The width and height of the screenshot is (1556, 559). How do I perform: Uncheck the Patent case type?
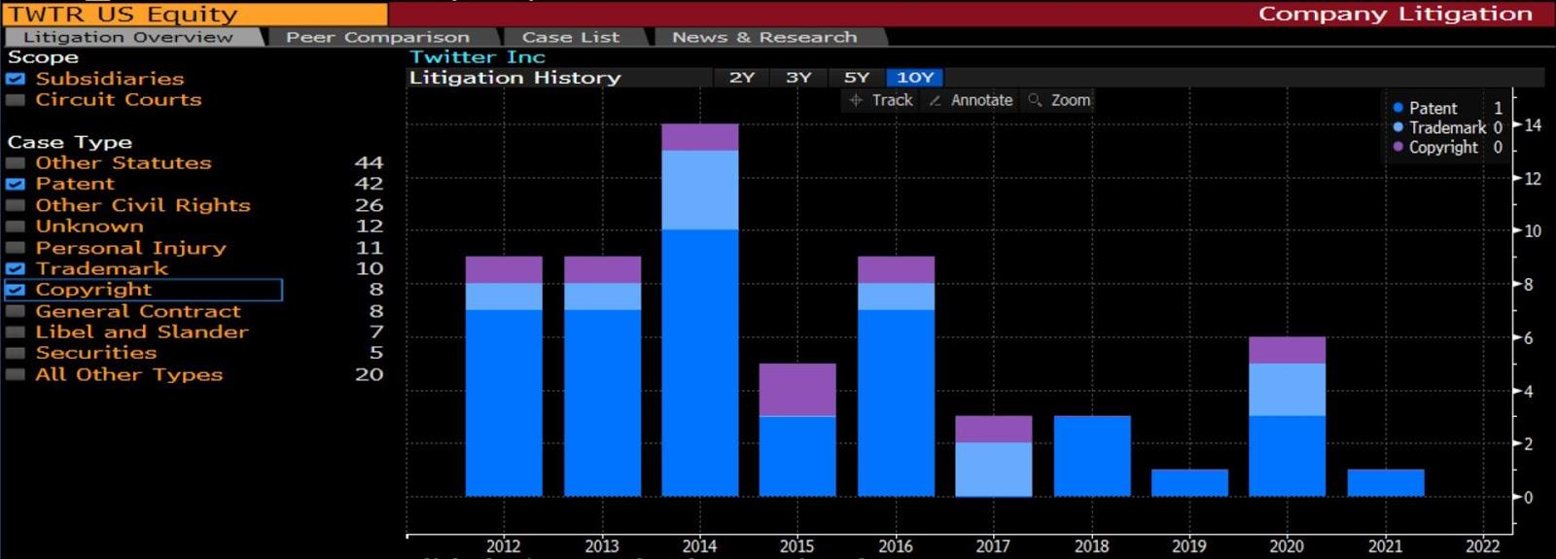16,184
